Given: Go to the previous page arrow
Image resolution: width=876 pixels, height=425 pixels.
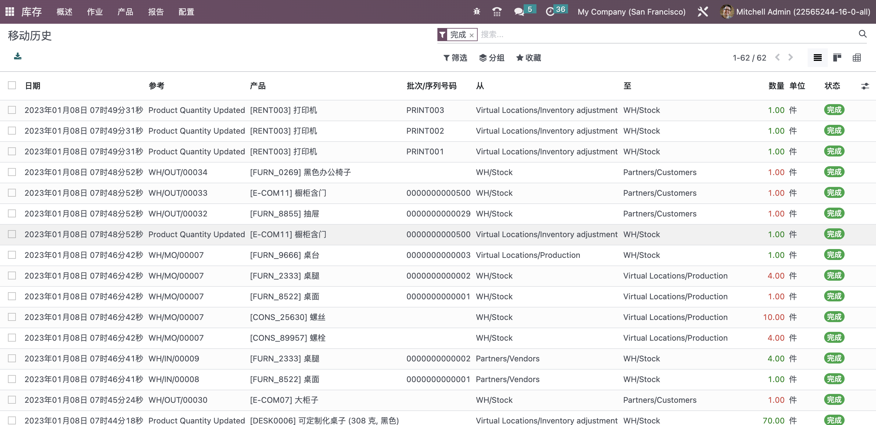Looking at the screenshot, I should tap(777, 57).
